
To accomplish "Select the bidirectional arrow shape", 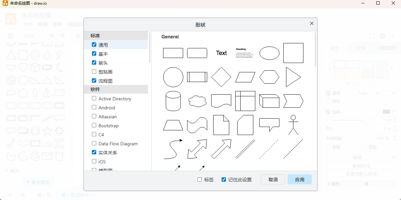I will point(197,149).
